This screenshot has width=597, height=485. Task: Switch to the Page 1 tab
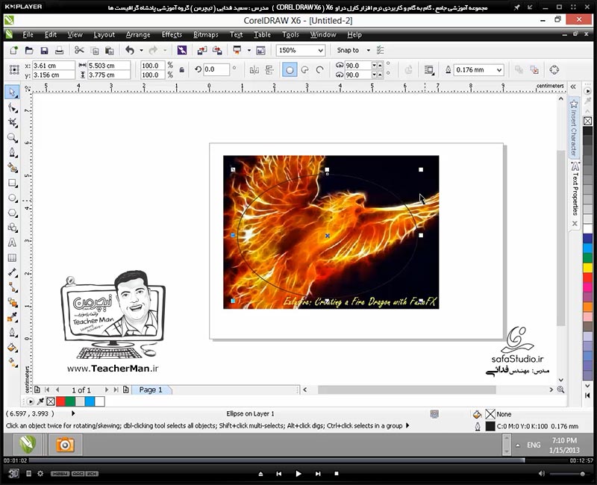point(151,389)
